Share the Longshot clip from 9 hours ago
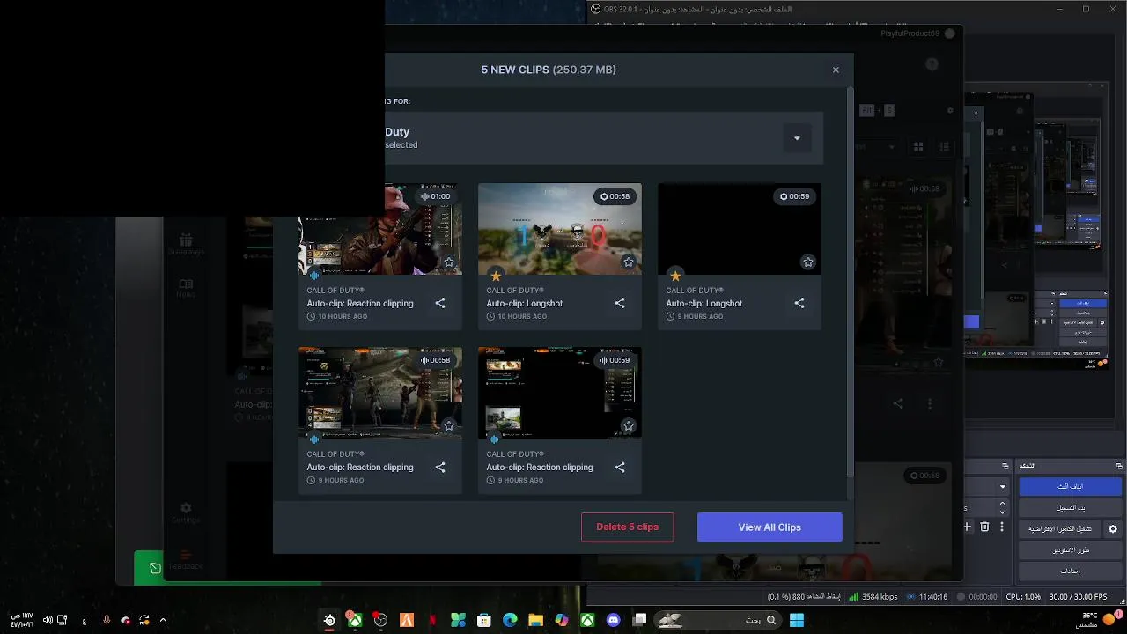Screen dimensions: 1127x634 click(x=799, y=303)
